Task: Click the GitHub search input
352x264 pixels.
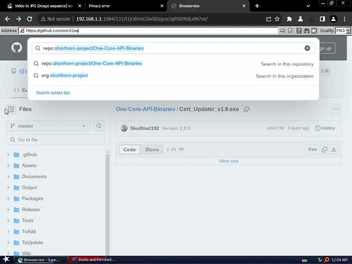Action: pos(173,48)
